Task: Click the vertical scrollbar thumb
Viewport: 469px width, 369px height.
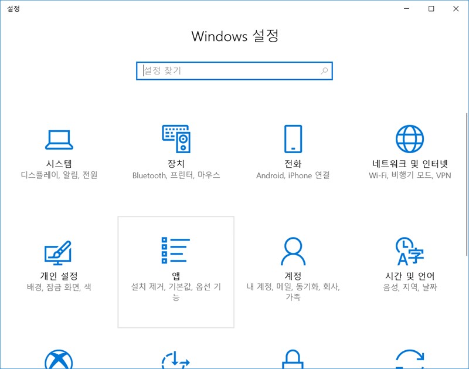Action: point(467,184)
